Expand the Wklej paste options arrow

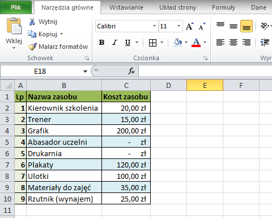(14, 48)
